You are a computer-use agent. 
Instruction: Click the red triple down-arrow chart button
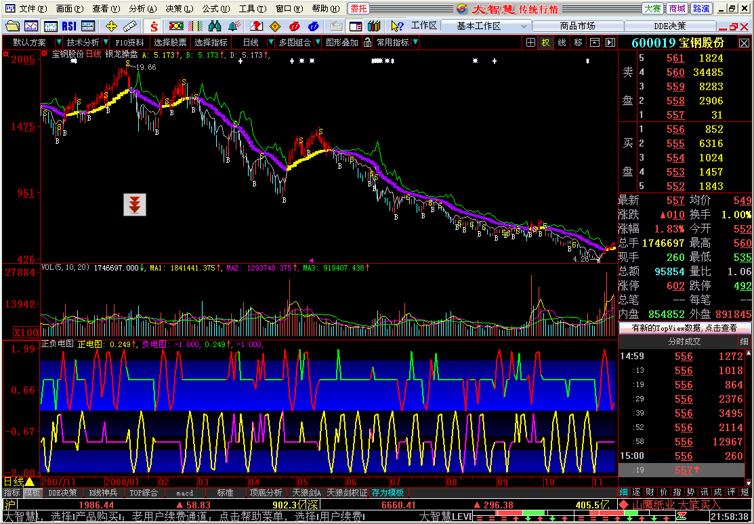point(135,205)
